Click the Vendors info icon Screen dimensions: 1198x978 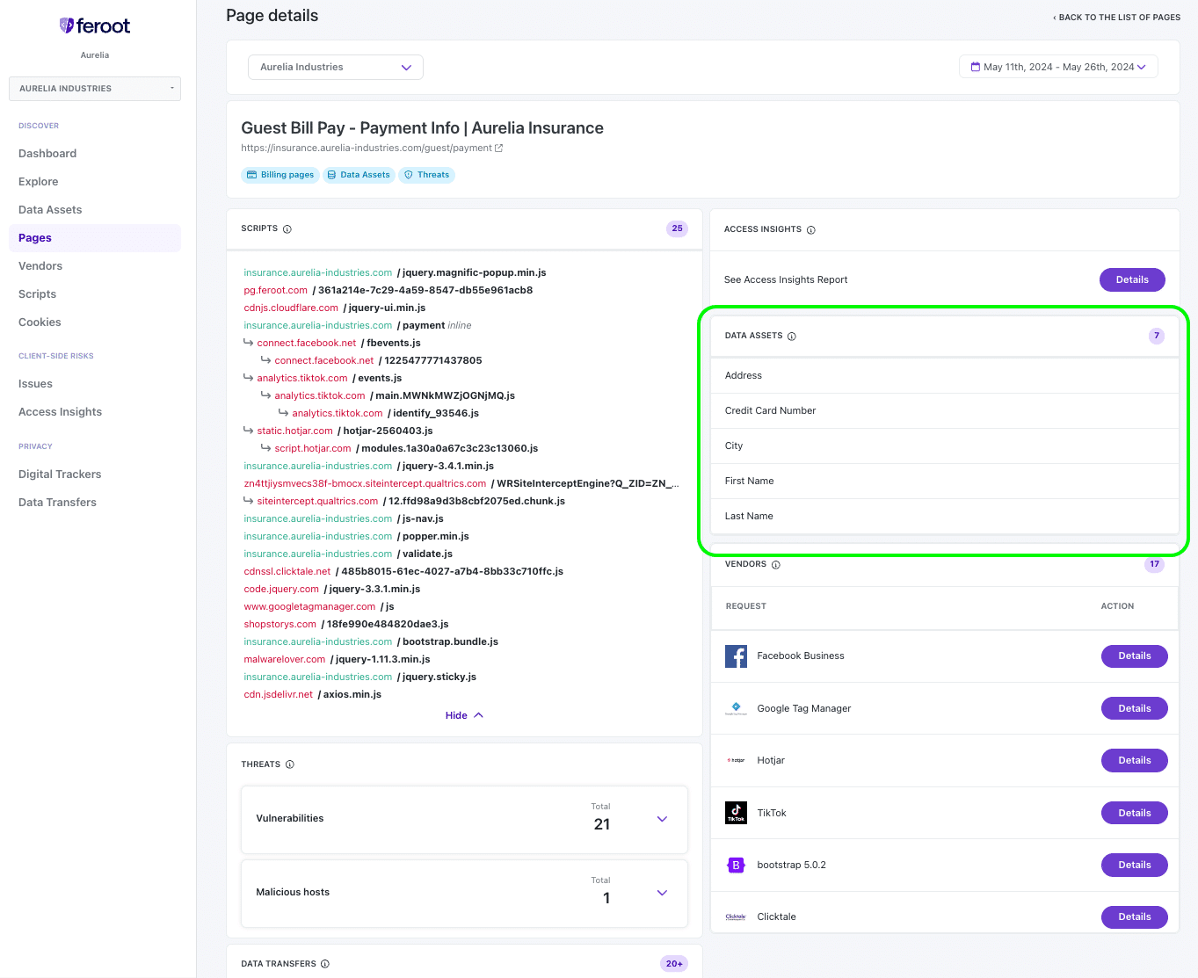[x=776, y=565]
